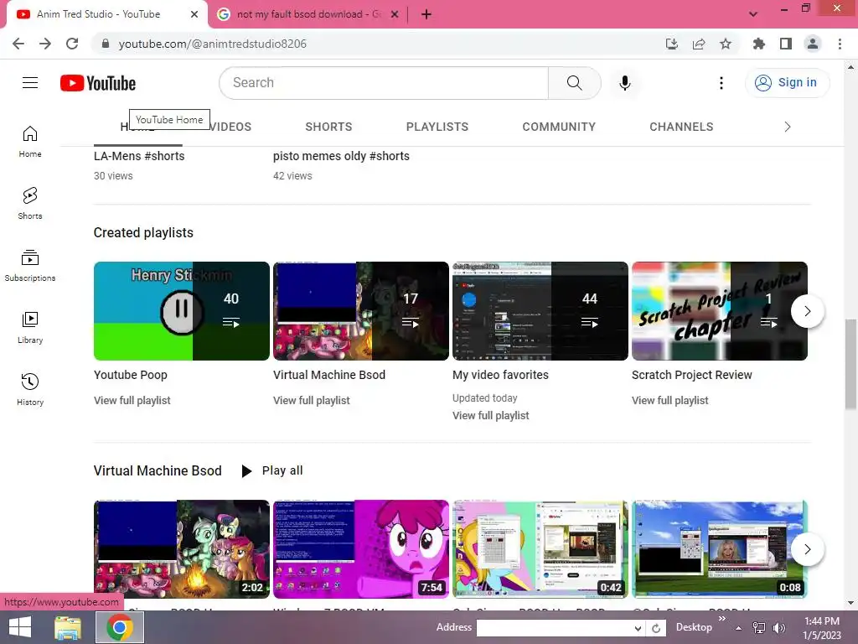Viewport: 858px width, 644px height.
Task: Open Virtual Machine Bsod section heading
Action: tap(158, 471)
